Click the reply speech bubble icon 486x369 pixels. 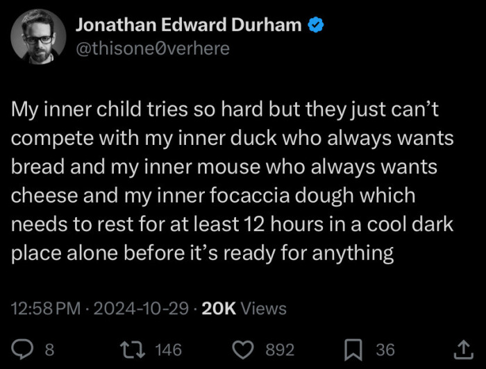pyautogui.click(x=24, y=350)
